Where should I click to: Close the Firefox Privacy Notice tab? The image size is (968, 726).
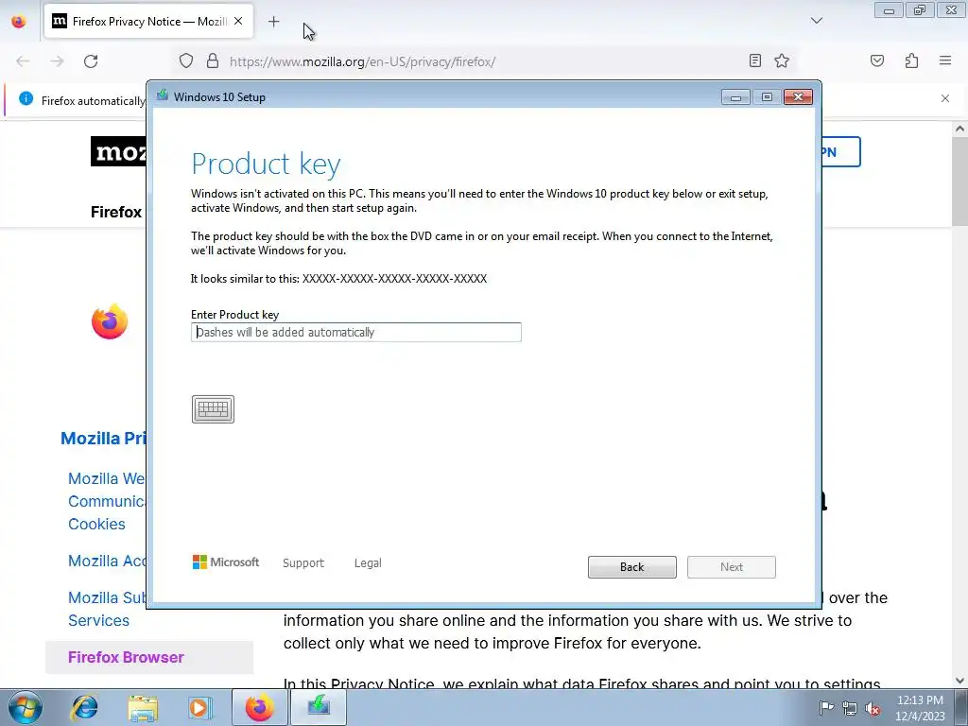(238, 21)
